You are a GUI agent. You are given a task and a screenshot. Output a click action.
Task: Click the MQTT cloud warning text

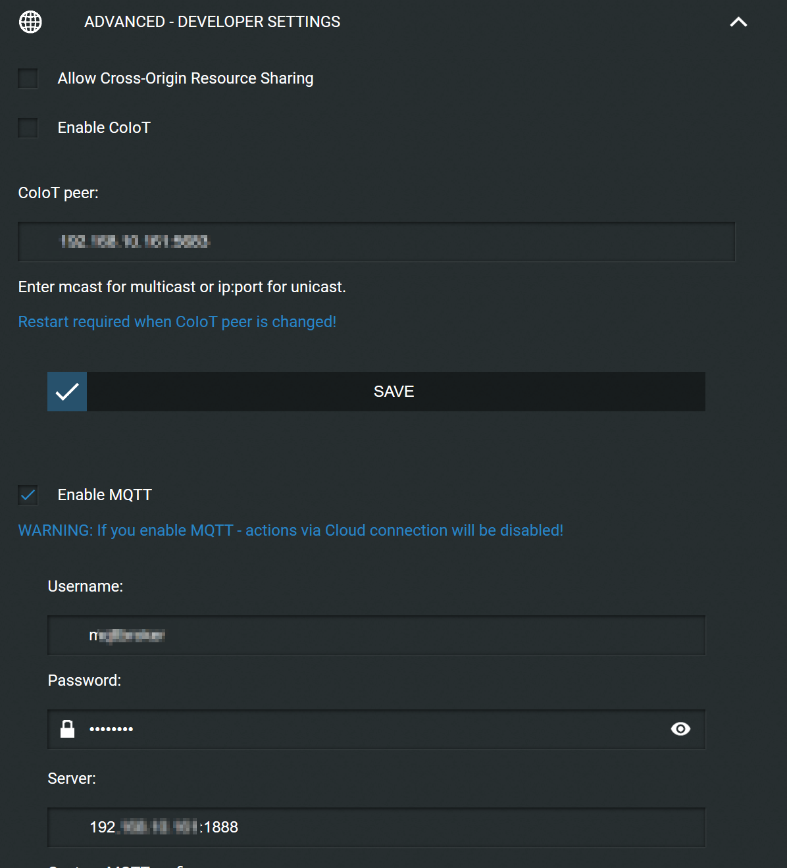tap(290, 530)
